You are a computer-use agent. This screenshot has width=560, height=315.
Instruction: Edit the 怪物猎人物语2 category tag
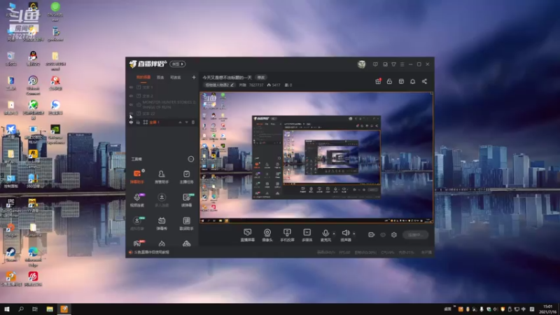(x=220, y=85)
